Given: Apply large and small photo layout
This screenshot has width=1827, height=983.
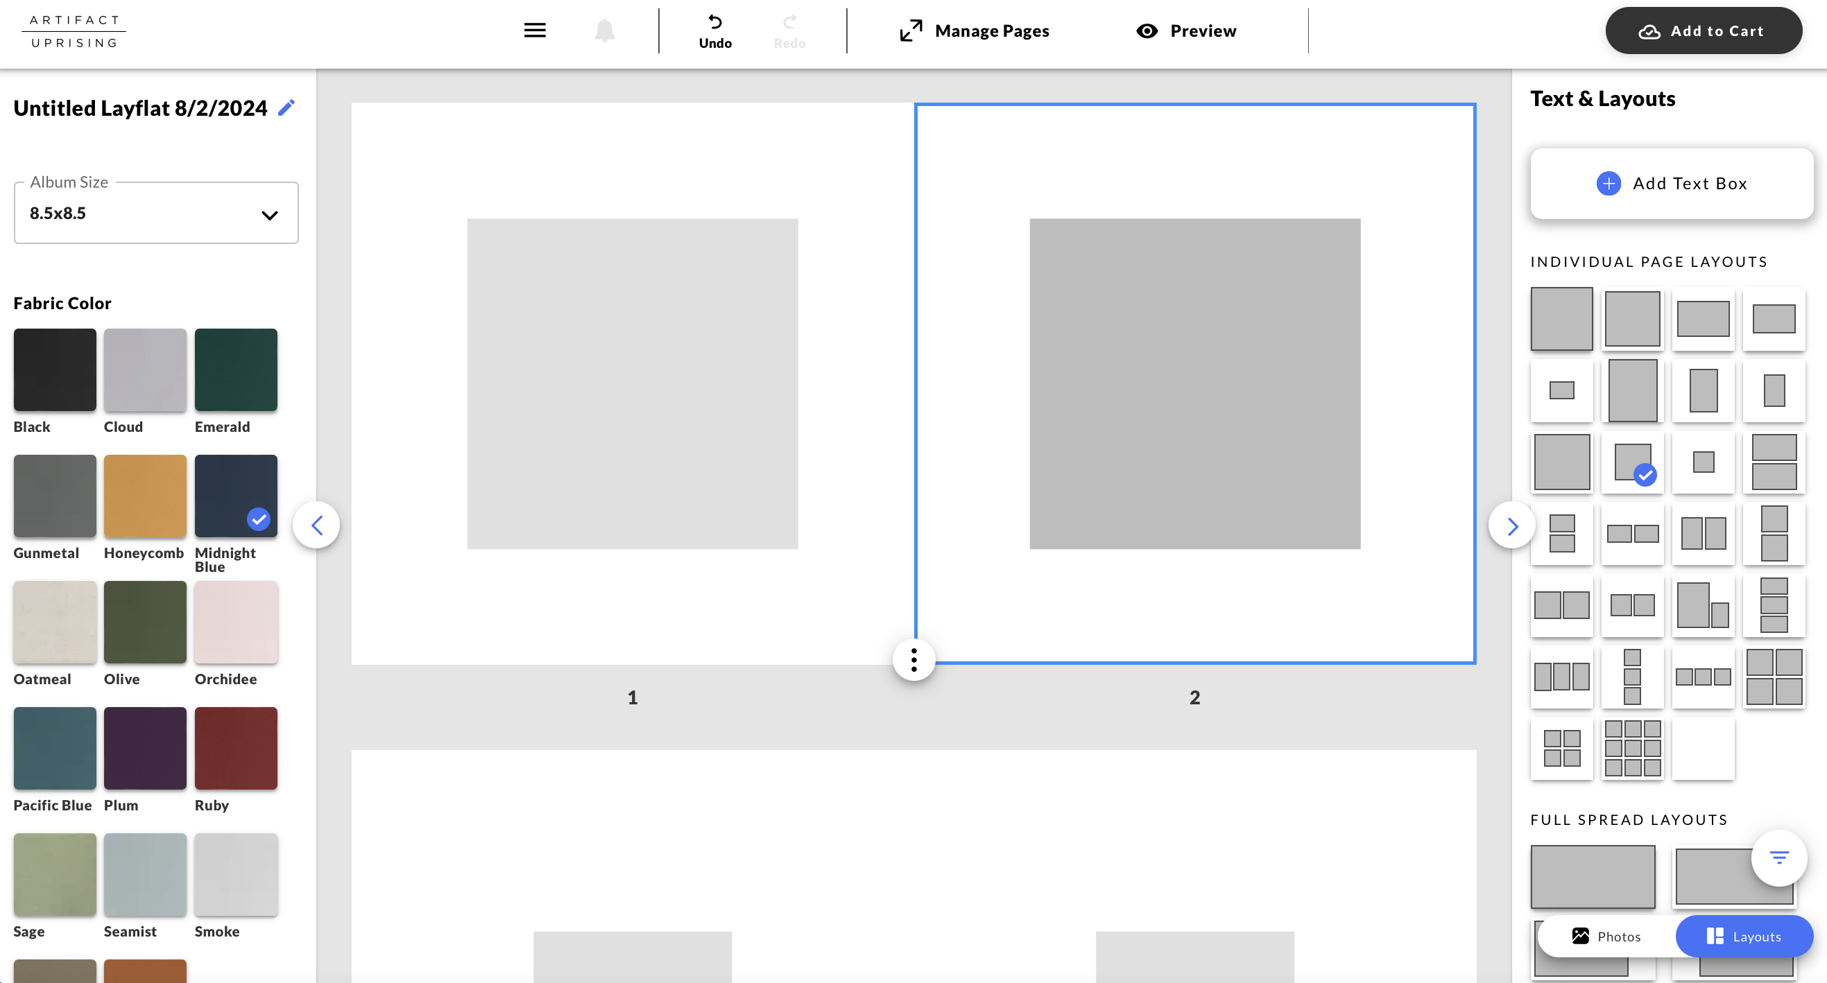Looking at the screenshot, I should (1703, 605).
